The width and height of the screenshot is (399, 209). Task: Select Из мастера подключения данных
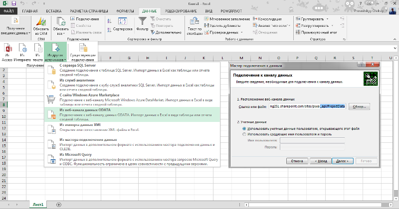tap(132, 144)
